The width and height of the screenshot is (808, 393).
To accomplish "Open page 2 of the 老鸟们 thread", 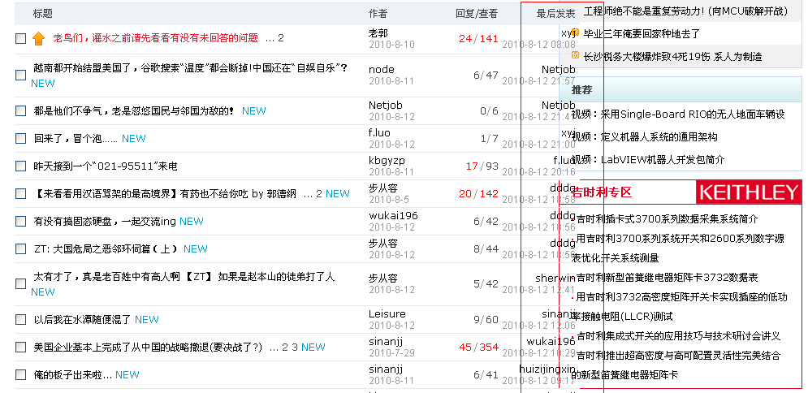I will click(x=281, y=38).
